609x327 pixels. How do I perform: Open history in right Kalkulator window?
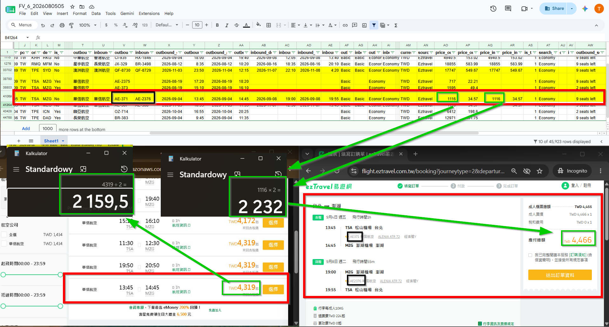(x=278, y=174)
